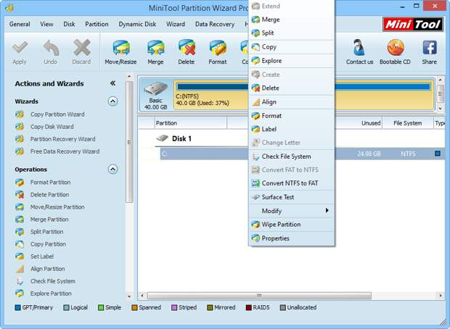Select Surface Test in context menu
The height and width of the screenshot is (329, 450).
(x=277, y=197)
